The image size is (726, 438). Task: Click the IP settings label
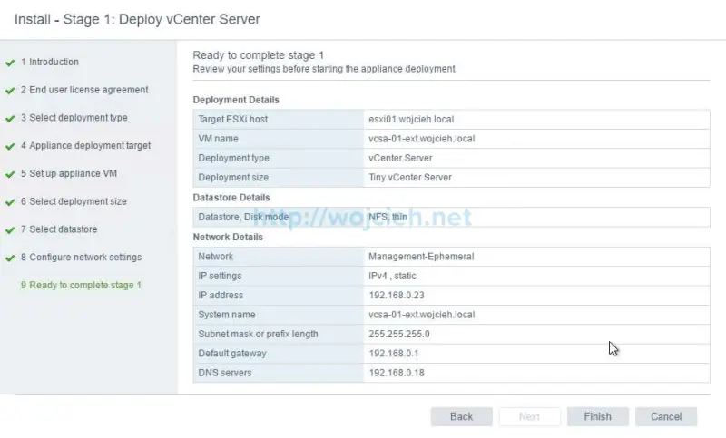point(220,276)
